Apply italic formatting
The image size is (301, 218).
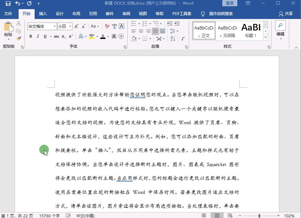(x=38, y=36)
